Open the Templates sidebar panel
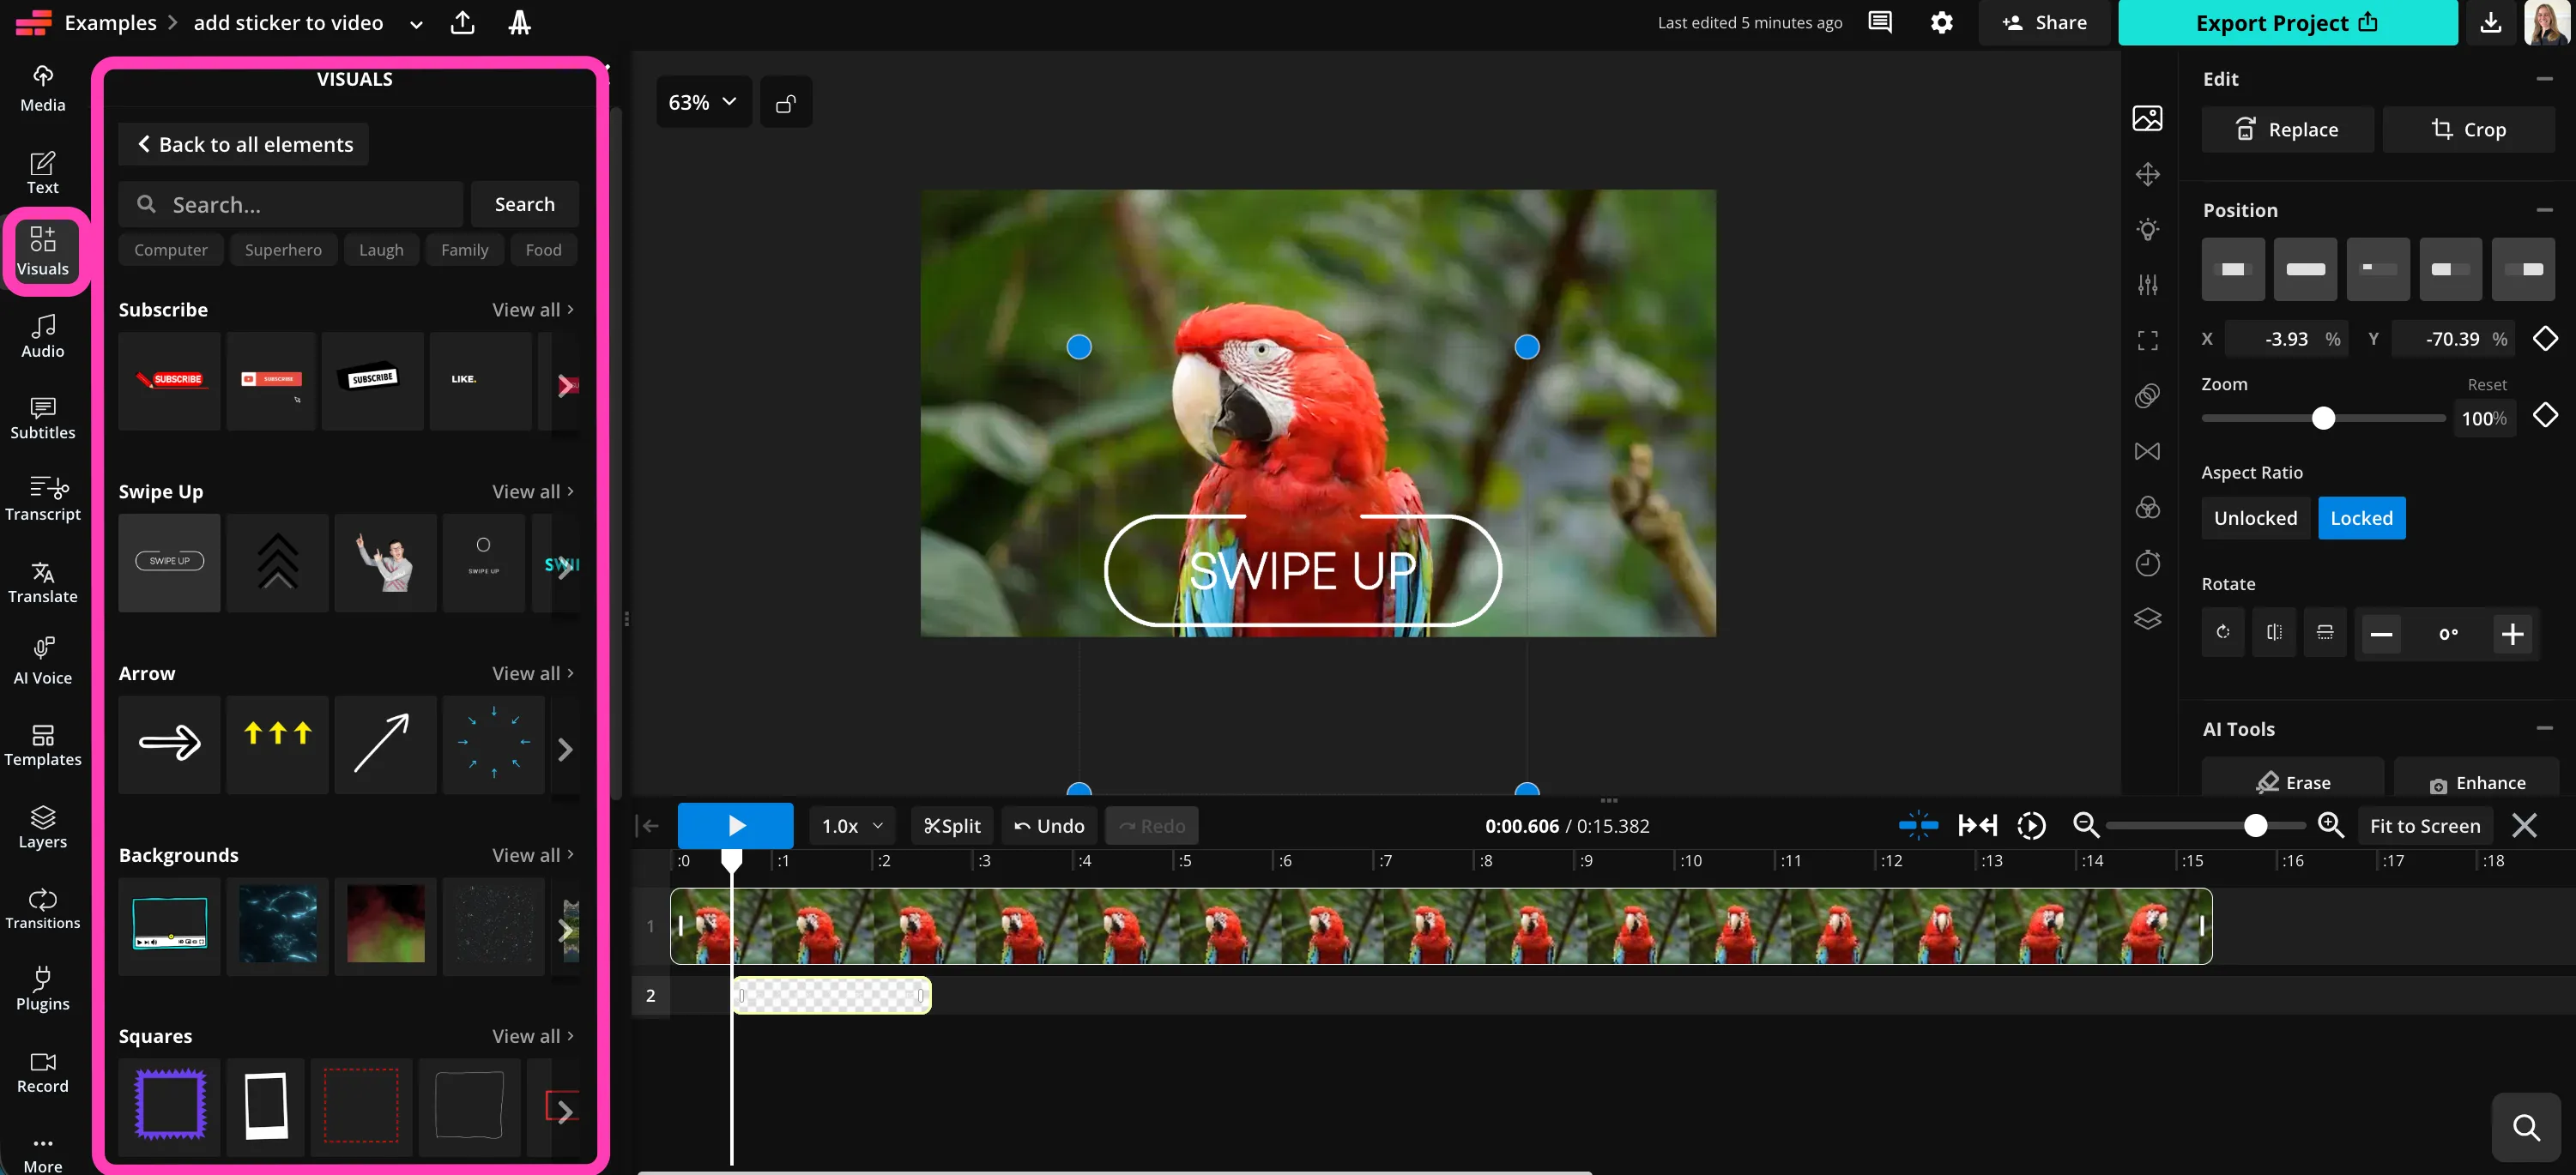Viewport: 2576px width, 1175px height. [42, 744]
